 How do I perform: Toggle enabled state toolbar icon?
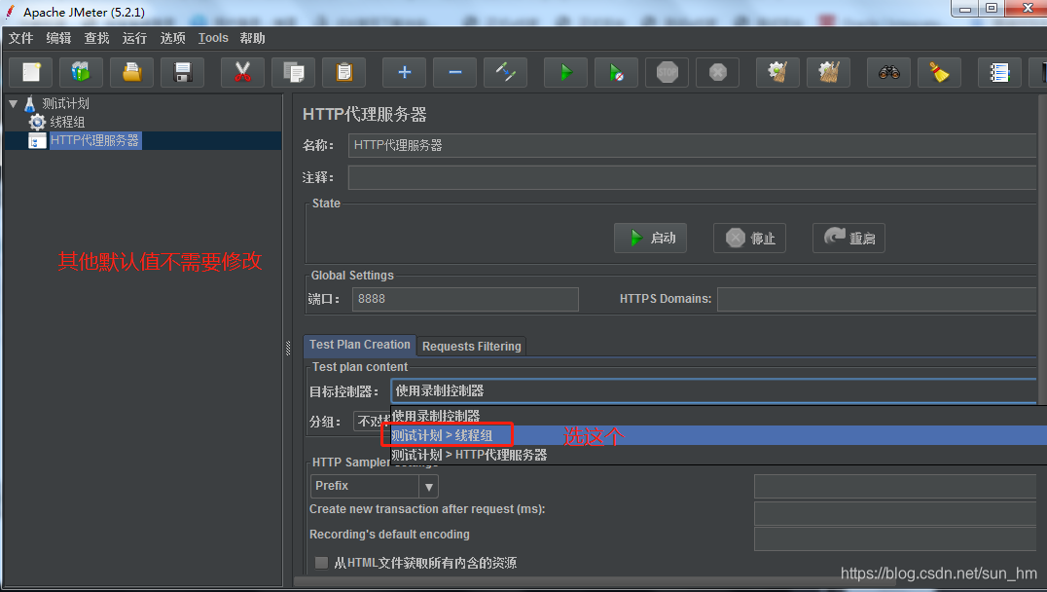(x=505, y=72)
